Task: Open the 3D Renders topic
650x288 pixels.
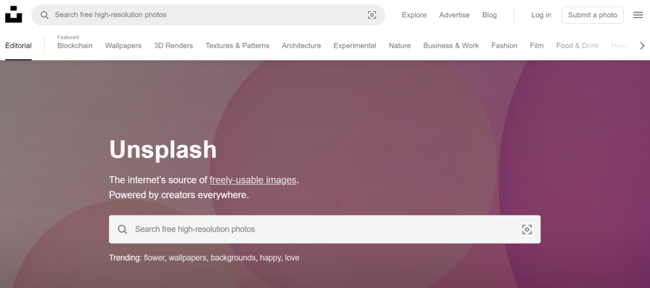Action: click(173, 46)
